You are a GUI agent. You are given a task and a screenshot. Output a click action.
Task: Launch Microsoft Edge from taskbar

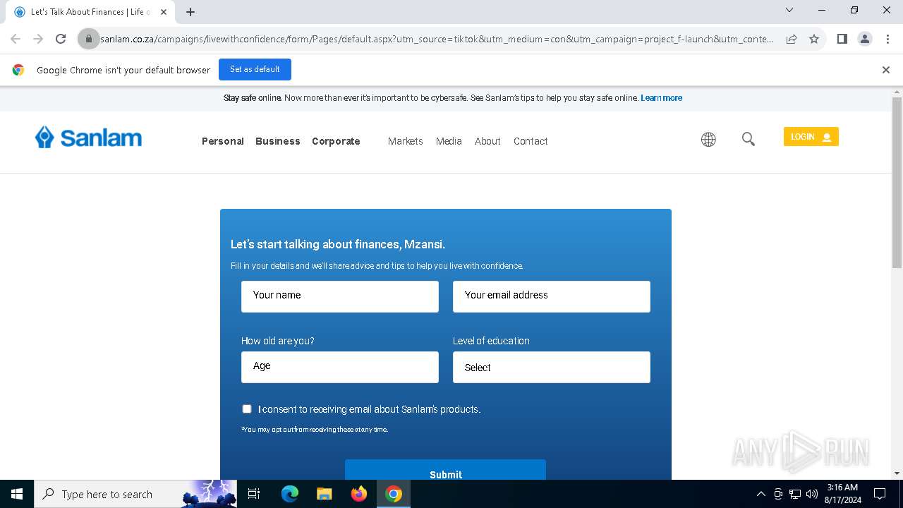tap(290, 494)
